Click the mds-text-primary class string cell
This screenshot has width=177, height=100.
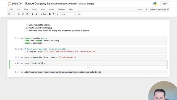(x=95, y=72)
